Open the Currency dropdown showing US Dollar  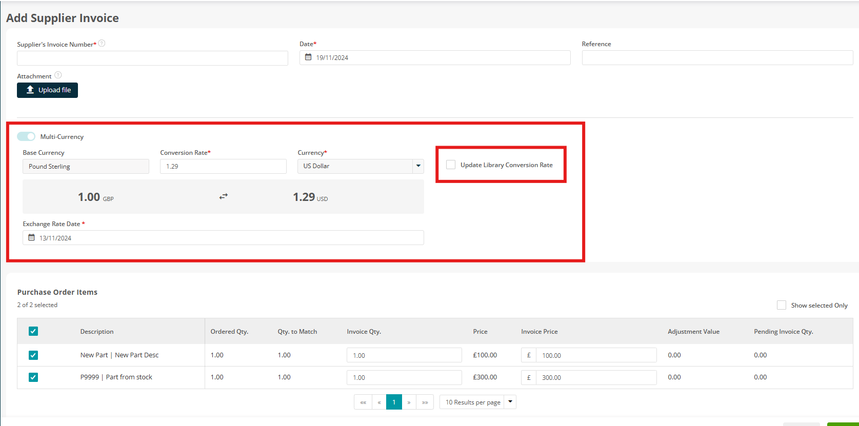pos(361,166)
